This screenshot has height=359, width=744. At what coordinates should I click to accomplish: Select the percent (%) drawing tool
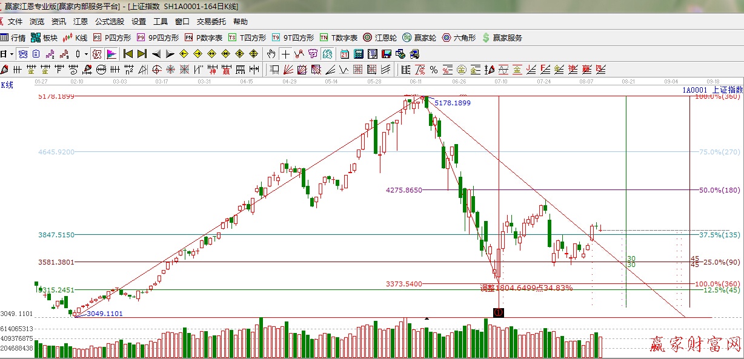point(434,70)
